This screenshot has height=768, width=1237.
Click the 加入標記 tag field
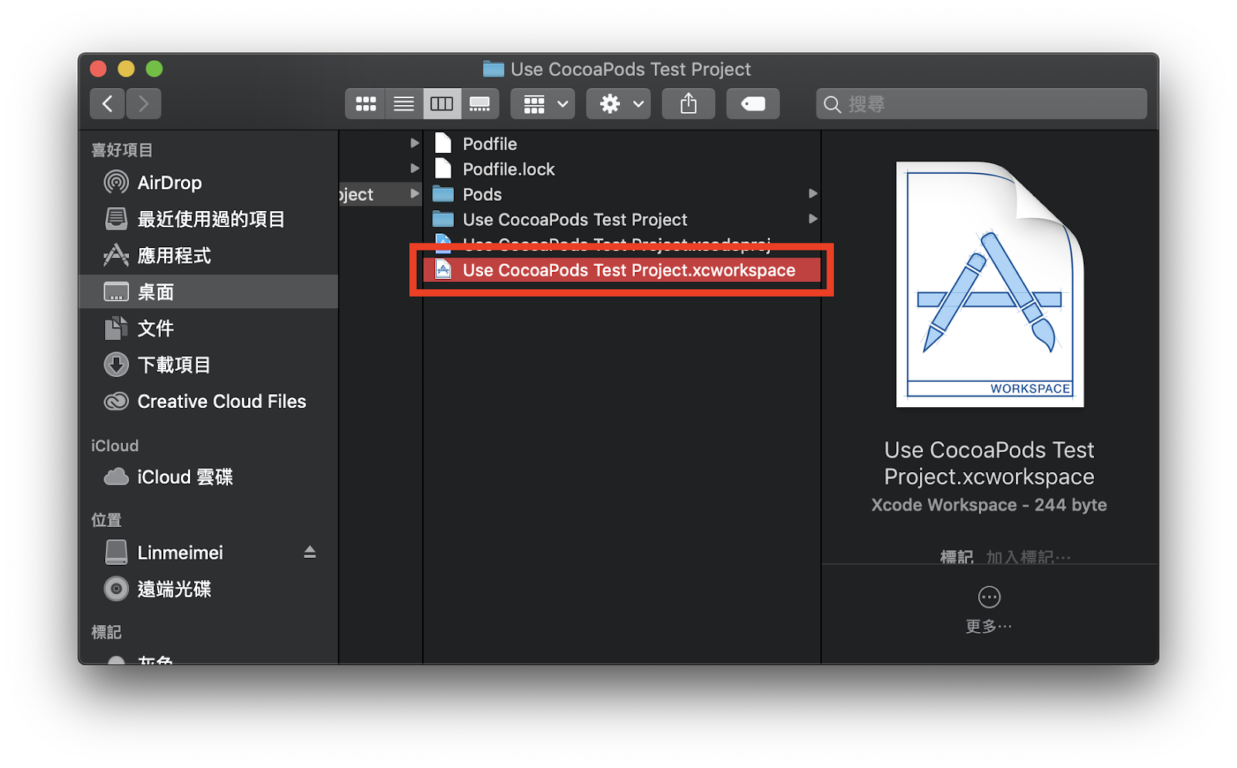(1028, 557)
